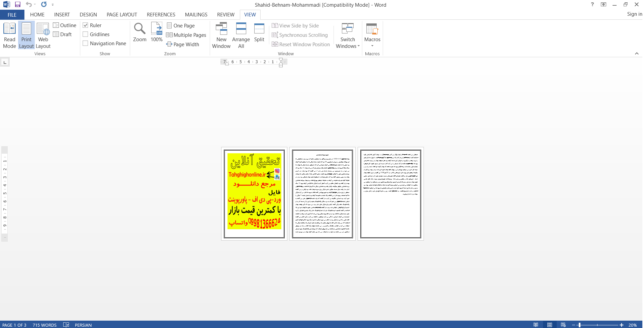Display Multiple Pages
Screen dimensions: 643x328
point(186,35)
